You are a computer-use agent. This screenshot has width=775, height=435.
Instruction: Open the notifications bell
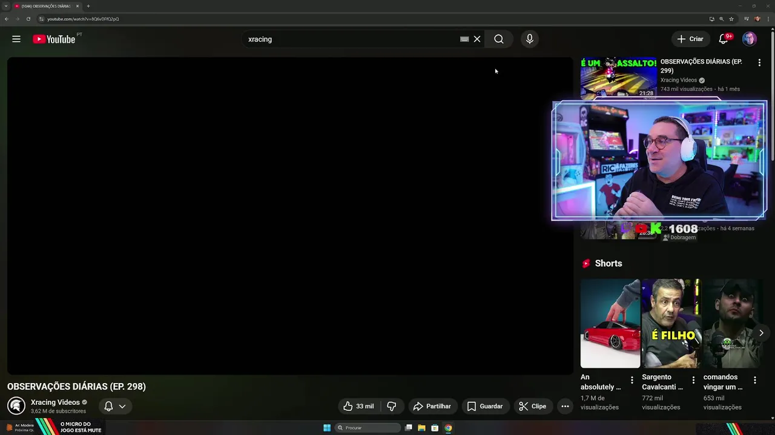coord(724,39)
